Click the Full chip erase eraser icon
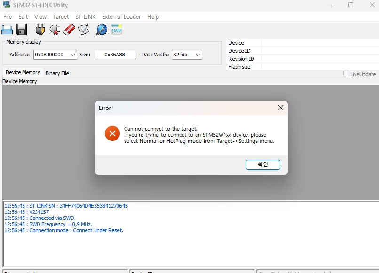 point(70,30)
